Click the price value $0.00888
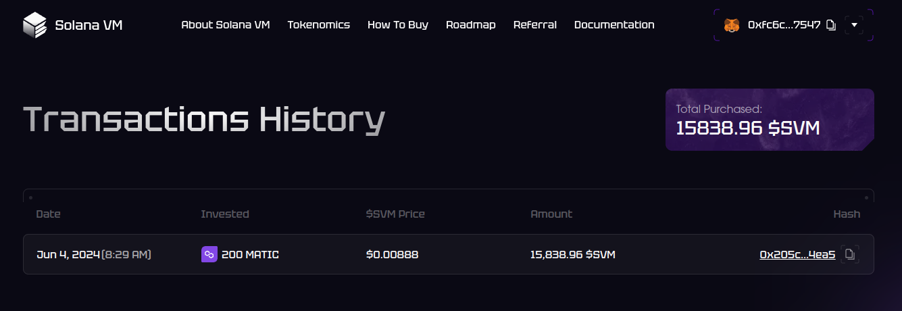 tap(392, 255)
